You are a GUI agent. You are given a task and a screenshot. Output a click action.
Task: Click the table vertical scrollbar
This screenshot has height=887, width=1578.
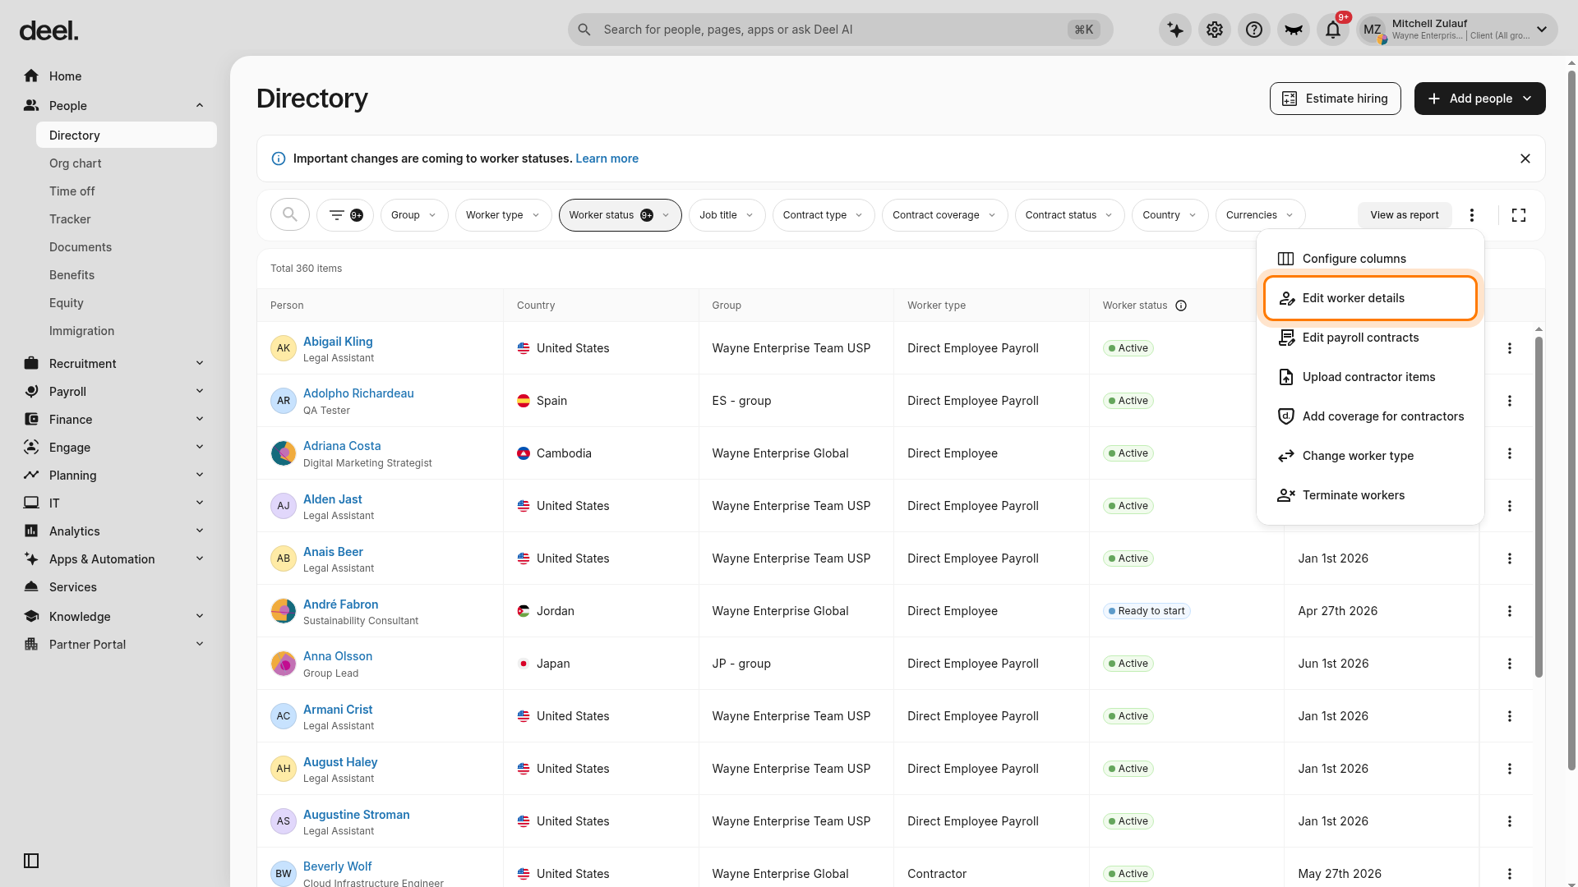coord(1539,507)
